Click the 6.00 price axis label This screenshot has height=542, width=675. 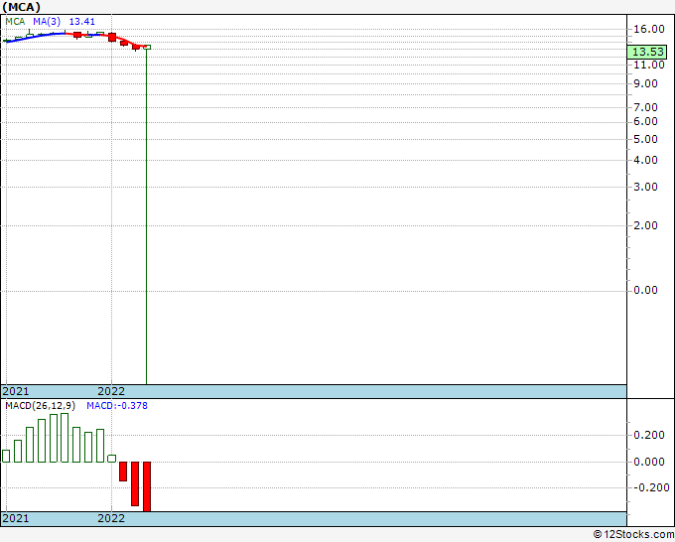(645, 121)
